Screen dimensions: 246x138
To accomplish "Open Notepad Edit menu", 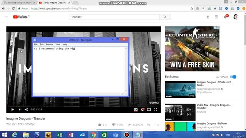I will click(x=42, y=44).
